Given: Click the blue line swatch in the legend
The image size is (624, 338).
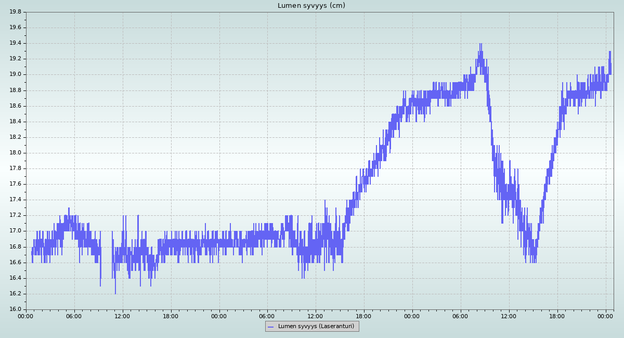Looking at the screenshot, I should click(270, 327).
